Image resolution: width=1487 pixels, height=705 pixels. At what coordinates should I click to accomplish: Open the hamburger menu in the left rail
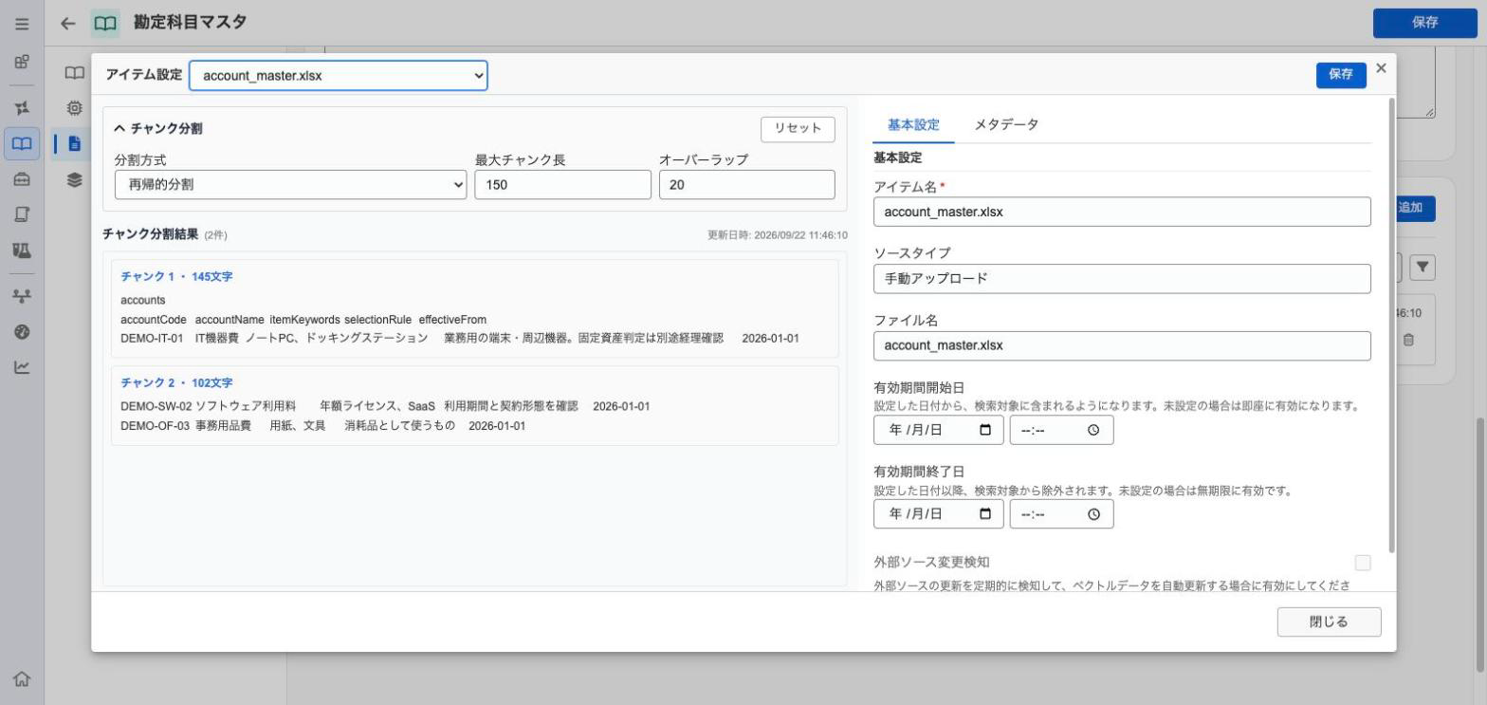22,24
